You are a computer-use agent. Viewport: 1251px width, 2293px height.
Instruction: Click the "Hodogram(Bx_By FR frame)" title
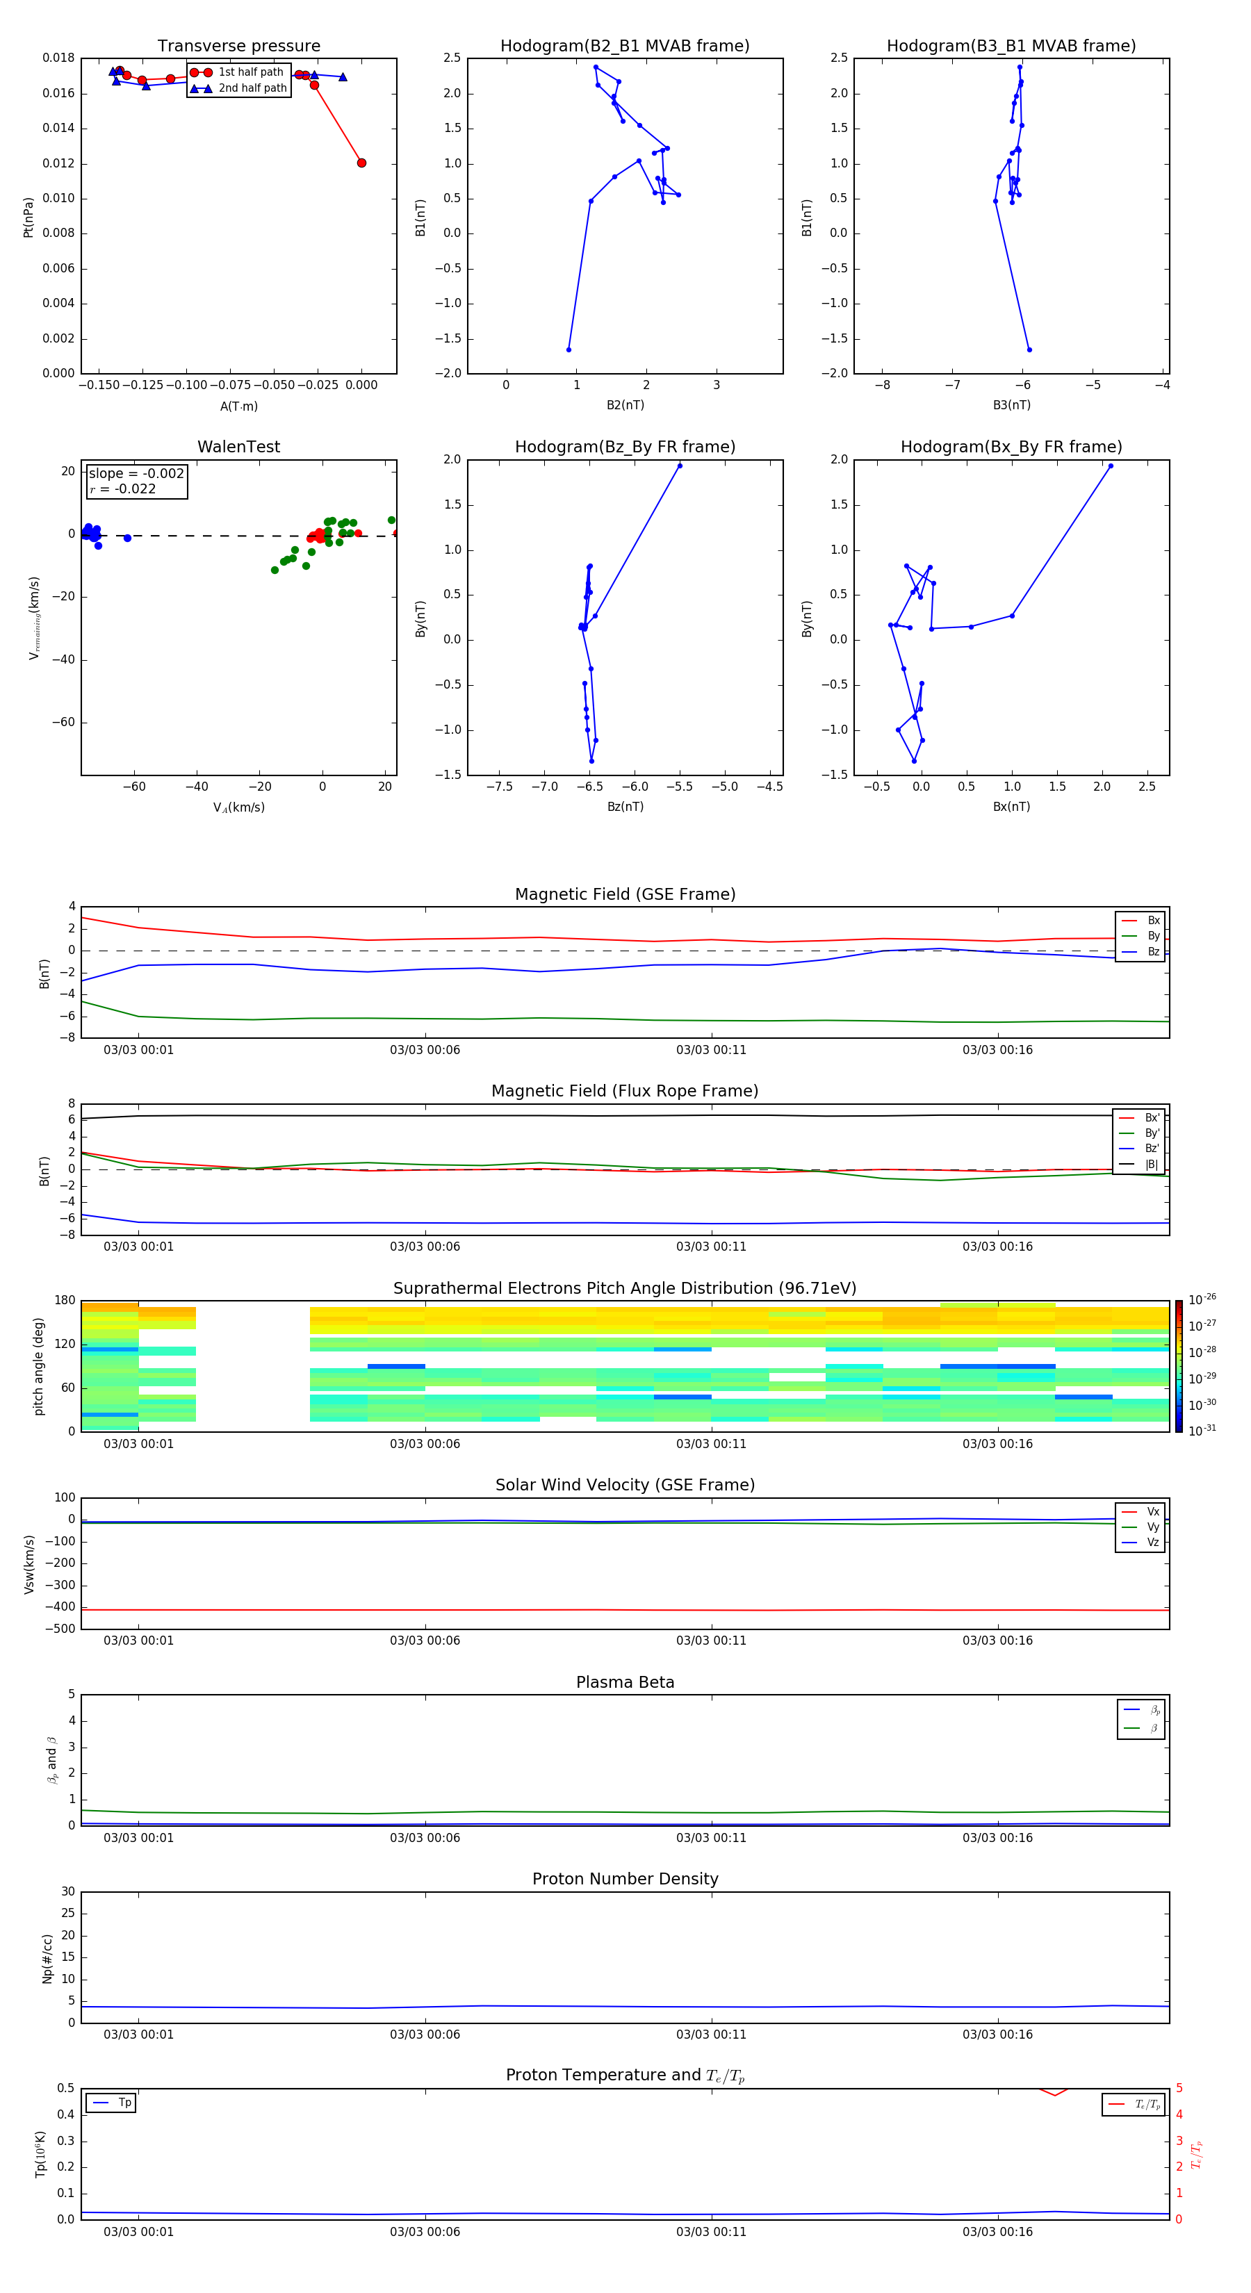click(x=1011, y=447)
